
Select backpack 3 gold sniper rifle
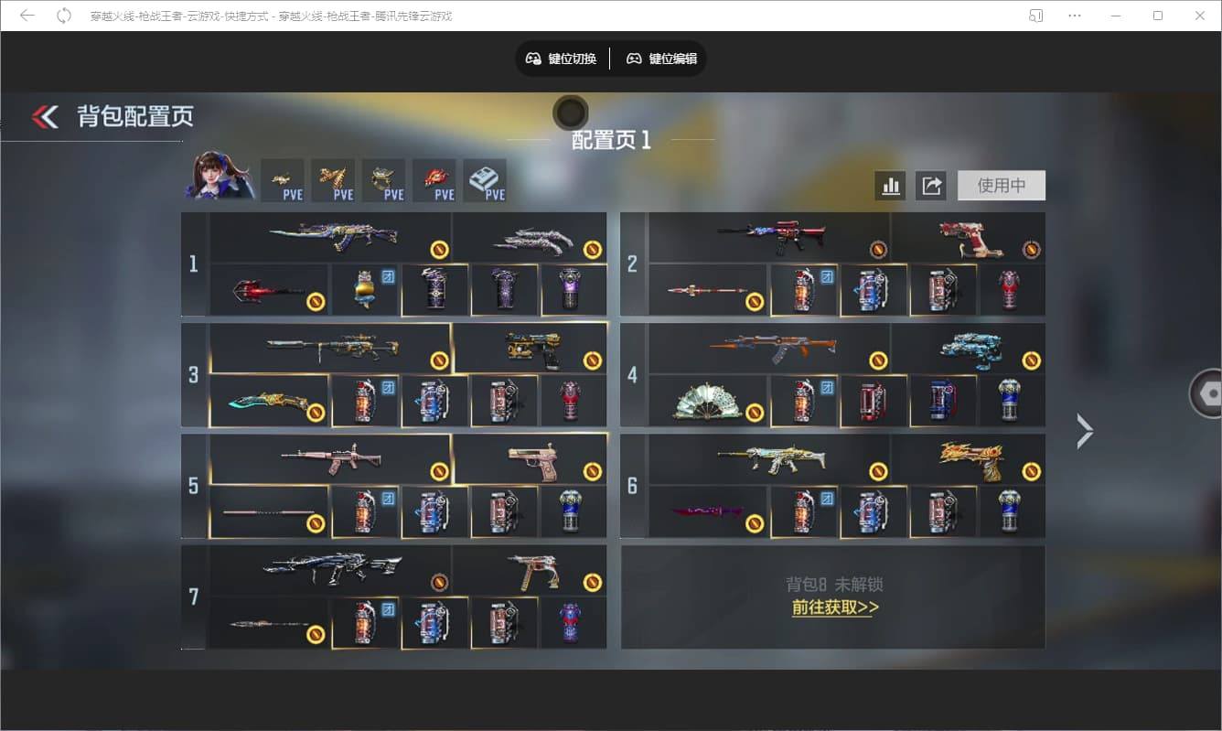point(330,349)
